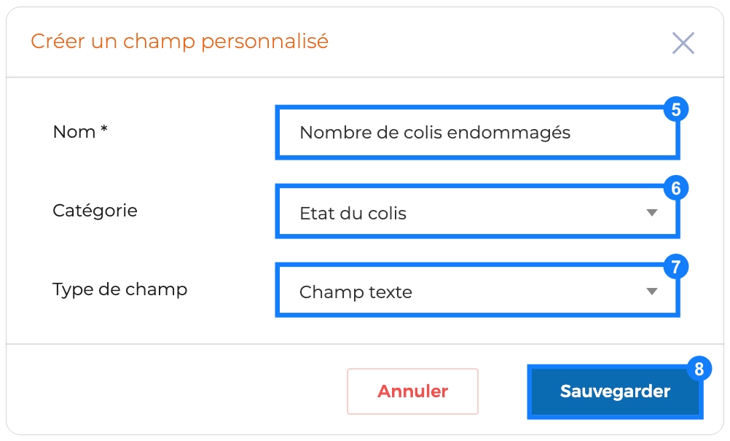Screen dimensions: 730x441
Task: Cancel with the Annuler button
Action: pos(412,391)
